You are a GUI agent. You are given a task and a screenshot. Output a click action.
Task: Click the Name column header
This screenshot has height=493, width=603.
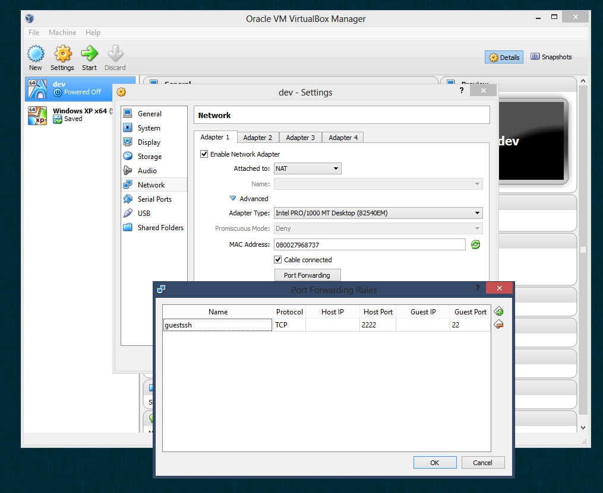pyautogui.click(x=217, y=312)
